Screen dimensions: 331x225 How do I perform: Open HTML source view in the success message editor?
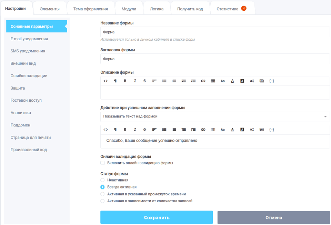pos(106,130)
